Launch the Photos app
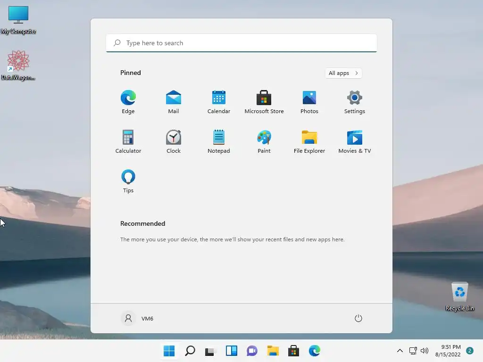Viewport: 483px width, 362px height. [x=309, y=102]
